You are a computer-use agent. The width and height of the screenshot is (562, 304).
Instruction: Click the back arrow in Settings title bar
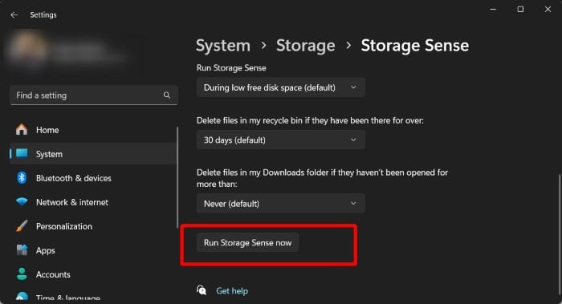[14, 14]
